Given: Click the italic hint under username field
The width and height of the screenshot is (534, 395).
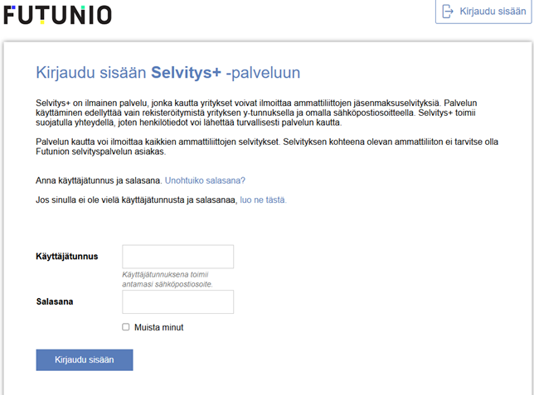Looking at the screenshot, I should click(x=167, y=279).
